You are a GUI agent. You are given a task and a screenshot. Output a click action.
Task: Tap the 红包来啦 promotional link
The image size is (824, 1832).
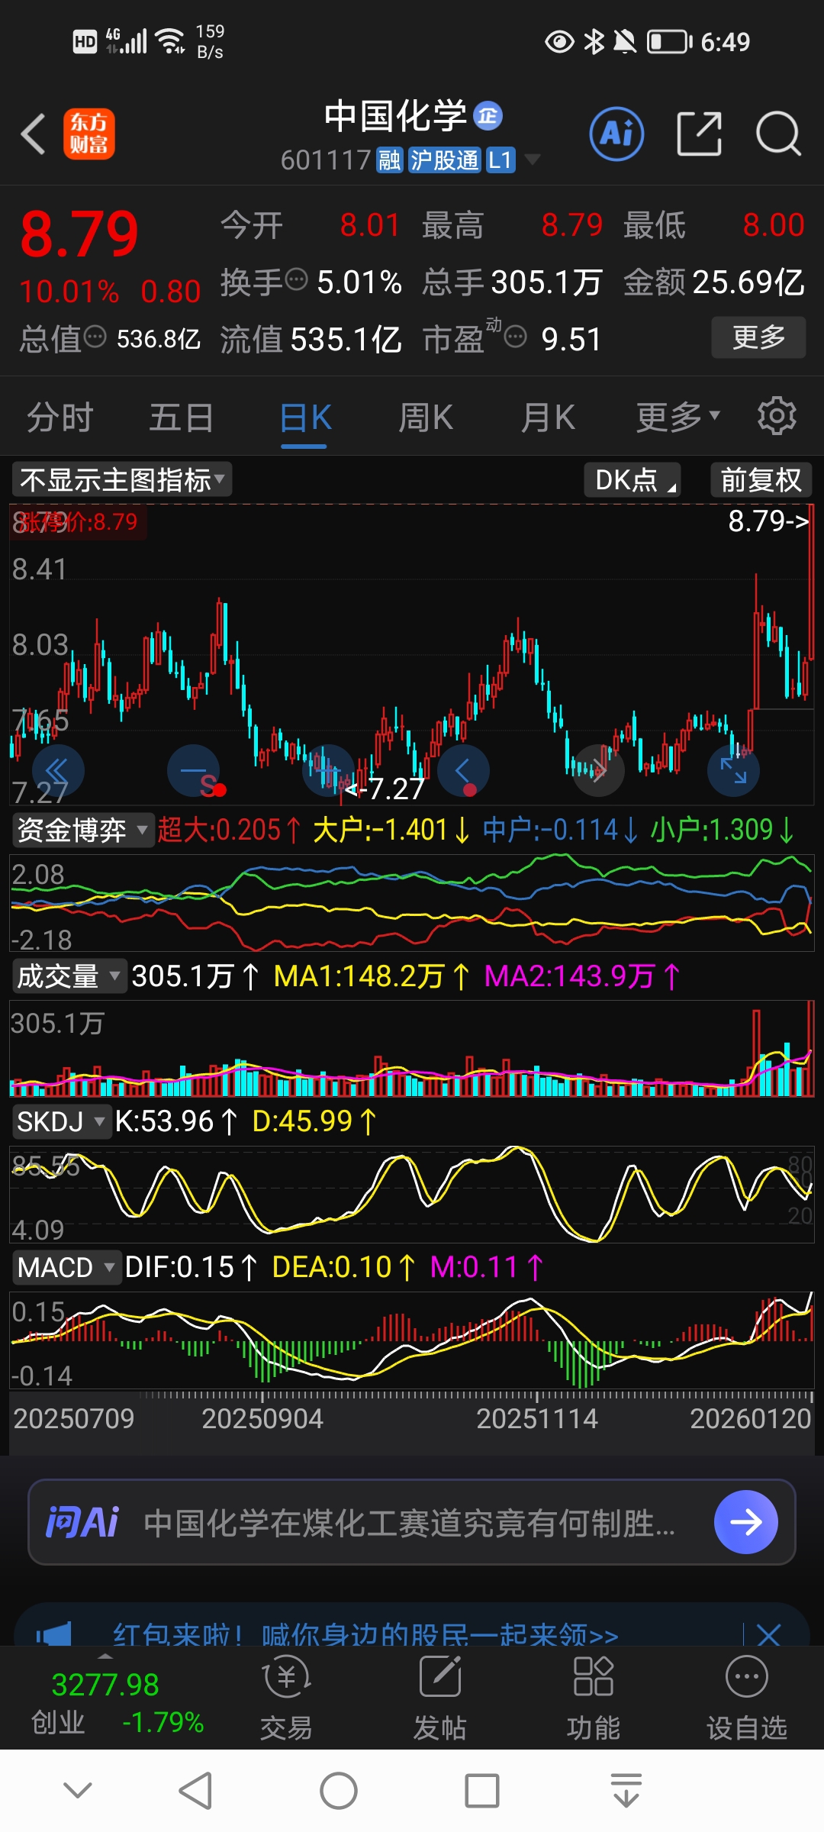(x=365, y=1634)
